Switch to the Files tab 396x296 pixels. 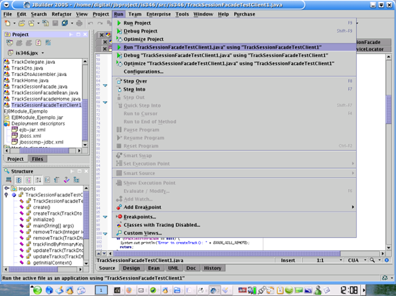[x=37, y=159]
